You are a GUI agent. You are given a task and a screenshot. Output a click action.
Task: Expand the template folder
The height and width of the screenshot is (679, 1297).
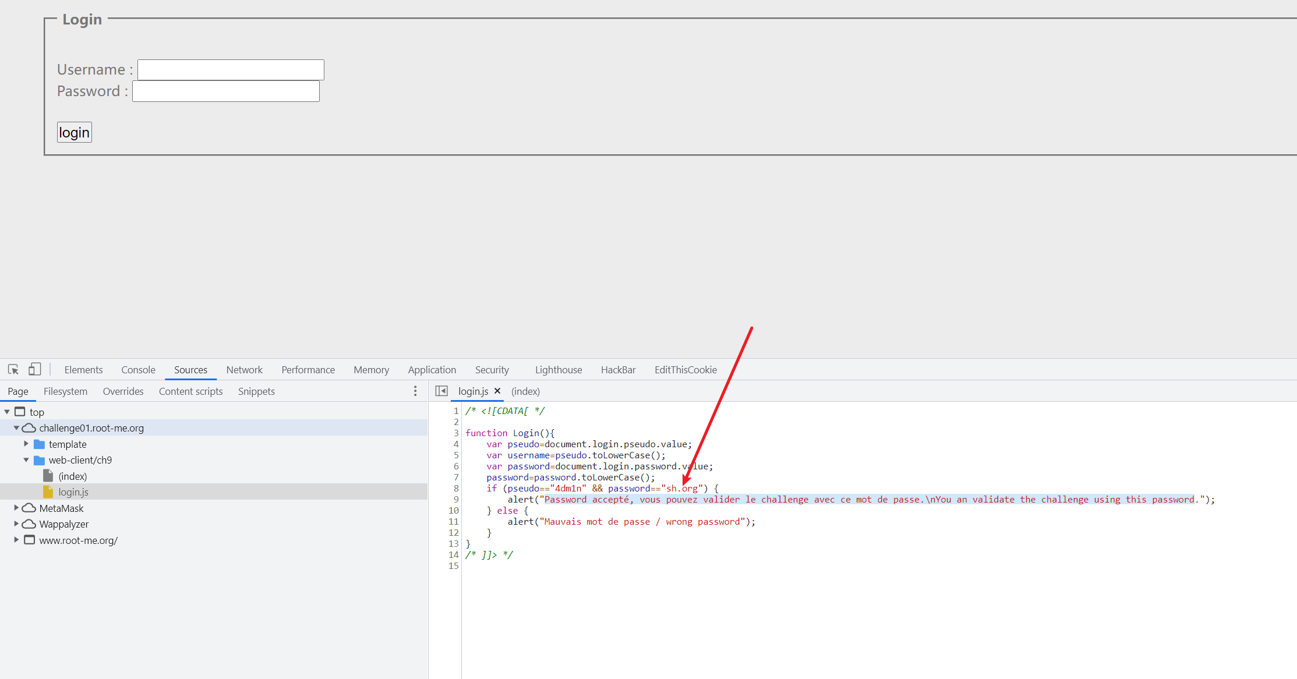click(x=26, y=444)
